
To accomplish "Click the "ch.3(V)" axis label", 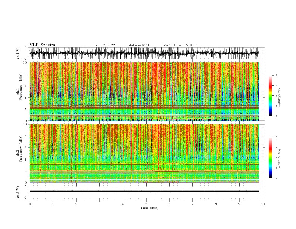I will pyautogui.click(x=18, y=192).
